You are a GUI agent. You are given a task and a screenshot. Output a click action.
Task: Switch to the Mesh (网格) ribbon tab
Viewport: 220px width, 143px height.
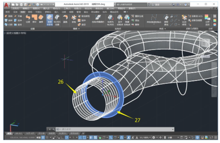30,12
